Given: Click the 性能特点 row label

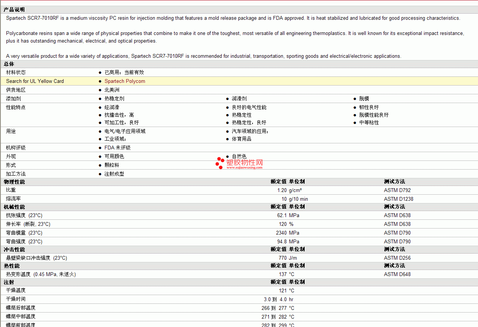Looking at the screenshot, I should (16, 107).
